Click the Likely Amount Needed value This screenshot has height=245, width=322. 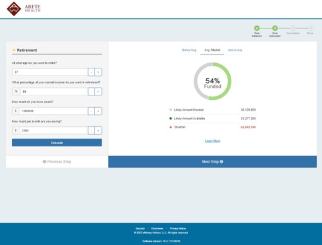[248, 110]
